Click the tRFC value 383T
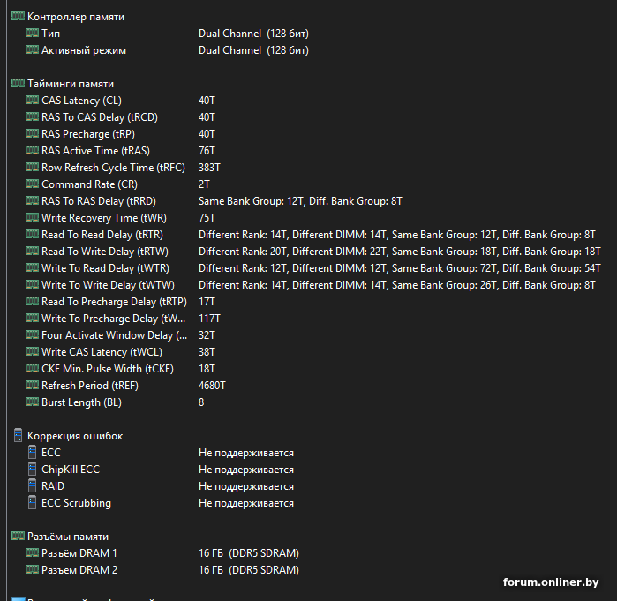The image size is (617, 601). [209, 168]
